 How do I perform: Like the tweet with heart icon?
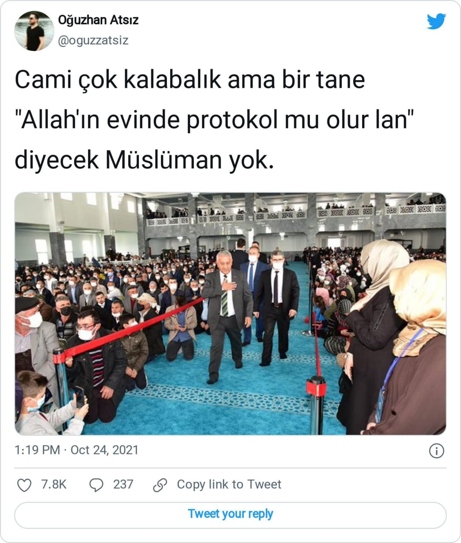point(24,485)
